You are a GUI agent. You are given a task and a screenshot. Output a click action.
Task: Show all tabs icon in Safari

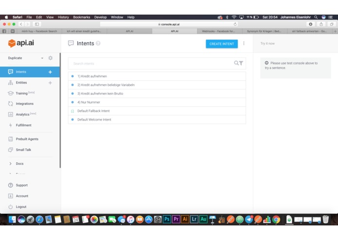[x=332, y=24]
